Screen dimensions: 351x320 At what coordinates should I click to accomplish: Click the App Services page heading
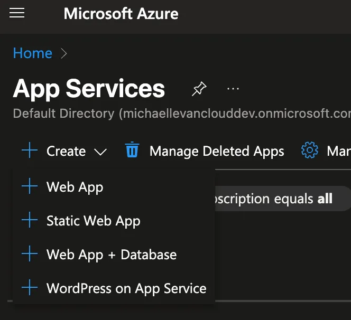(89, 89)
